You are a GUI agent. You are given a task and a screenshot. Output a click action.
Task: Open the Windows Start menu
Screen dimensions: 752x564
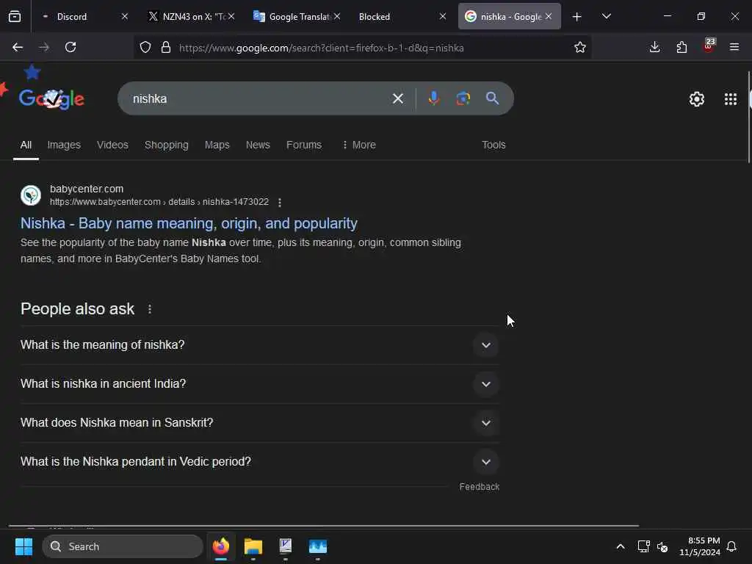23,546
